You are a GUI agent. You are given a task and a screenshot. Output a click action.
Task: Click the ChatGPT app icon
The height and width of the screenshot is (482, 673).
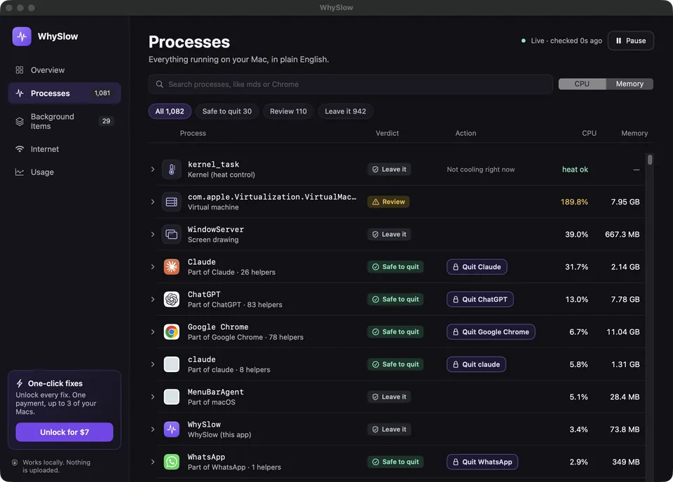pos(172,299)
